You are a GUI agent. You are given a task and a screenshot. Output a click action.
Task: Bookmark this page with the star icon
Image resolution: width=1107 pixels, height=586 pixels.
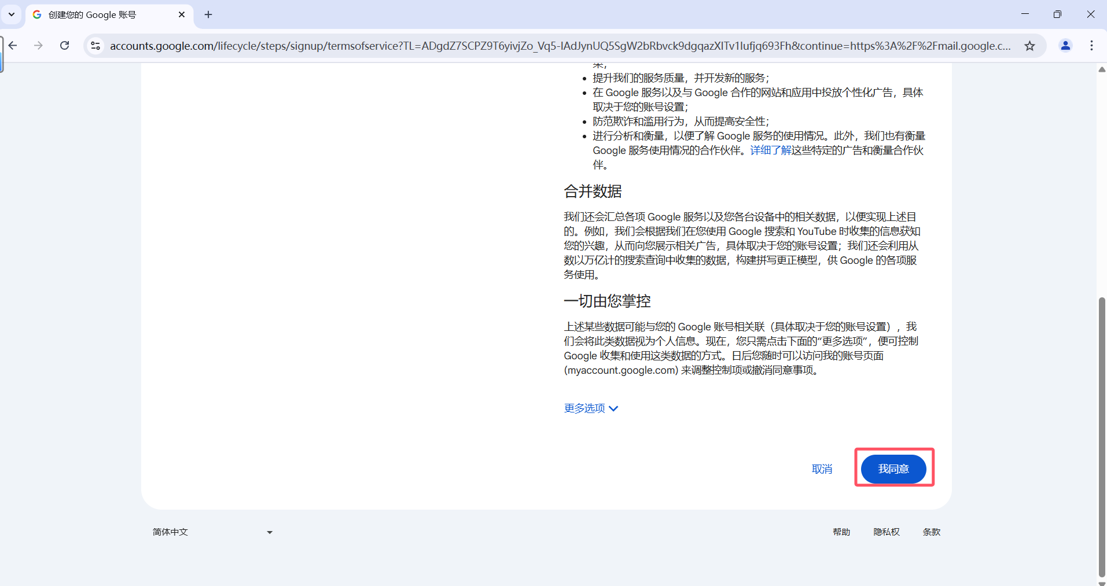click(1029, 46)
